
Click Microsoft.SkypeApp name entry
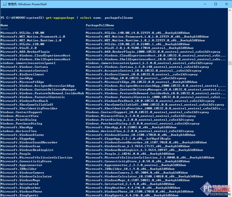point(17,139)
